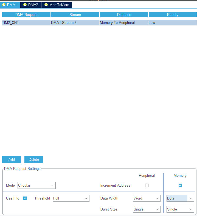The image size is (197, 216).
Task: Open the Threshold dropdown showing Full
Action: 71,198
